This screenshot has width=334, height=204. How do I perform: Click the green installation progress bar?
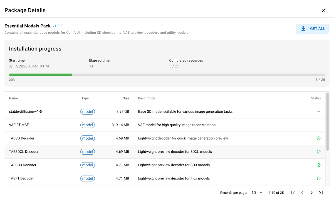[40, 75]
